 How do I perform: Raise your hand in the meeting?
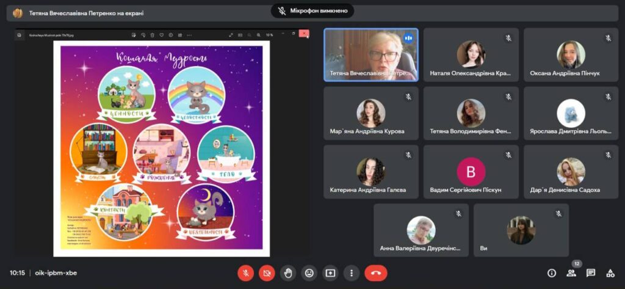(288, 273)
